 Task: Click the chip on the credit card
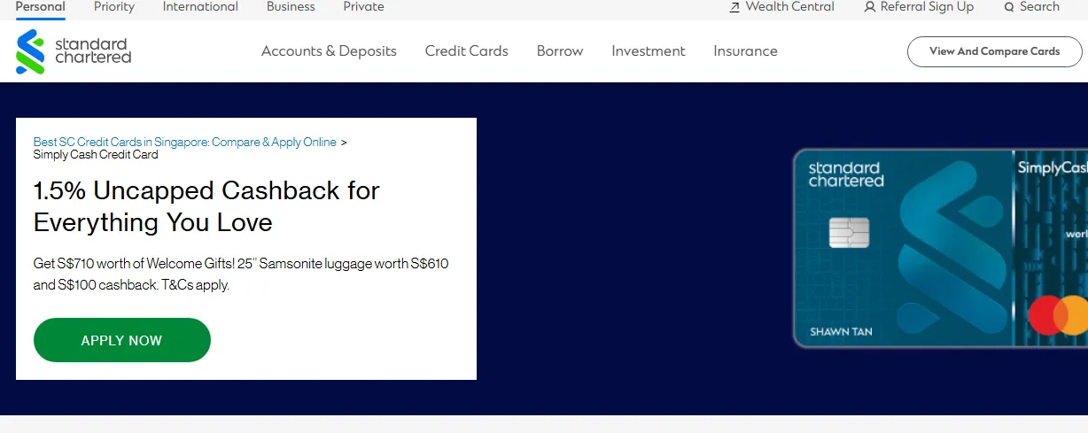[x=849, y=232]
